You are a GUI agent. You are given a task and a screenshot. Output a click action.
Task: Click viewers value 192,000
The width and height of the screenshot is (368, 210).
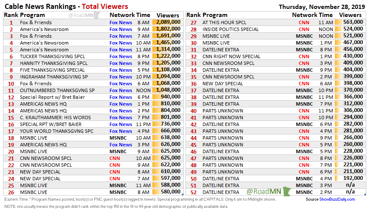pyautogui.click(x=353, y=178)
